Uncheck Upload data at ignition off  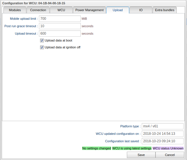coord(42,48)
